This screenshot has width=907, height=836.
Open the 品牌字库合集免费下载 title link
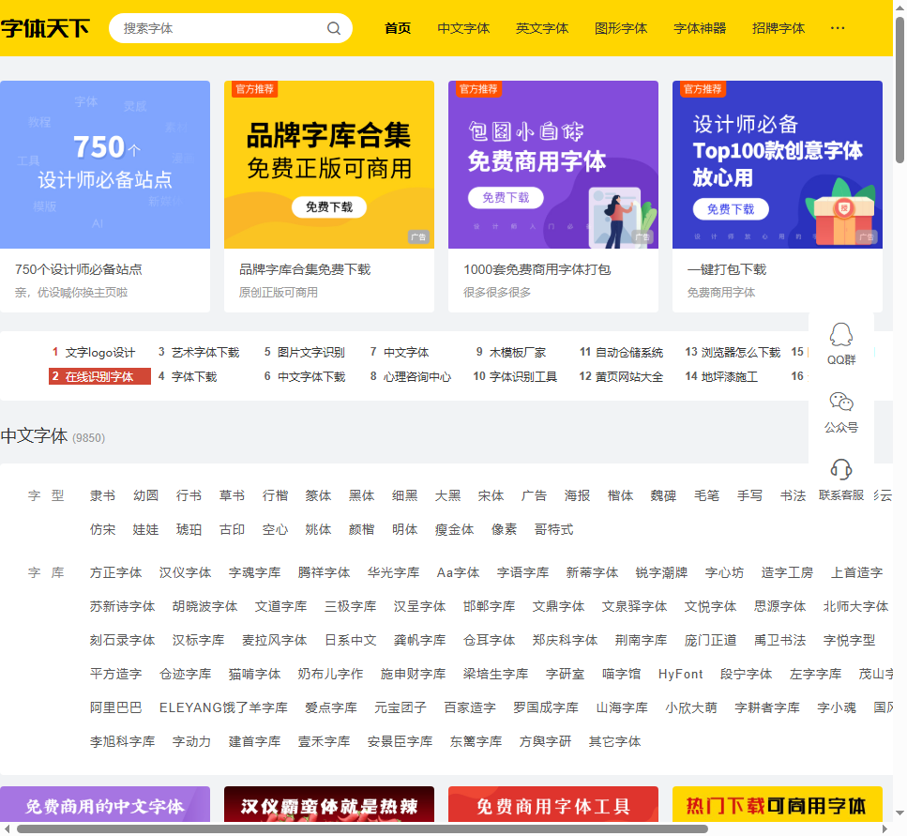pyautogui.click(x=305, y=269)
